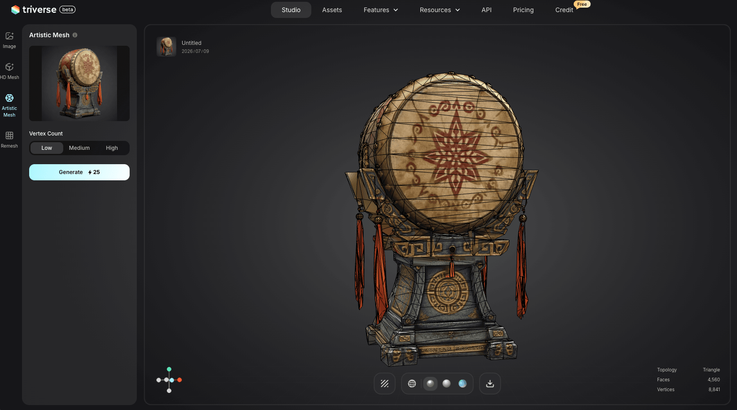Viewport: 737px width, 410px height.
Task: Click the Topology Triangle value
Action: [711, 370]
